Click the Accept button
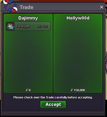The width and height of the screenshot is (107, 117). (53, 104)
